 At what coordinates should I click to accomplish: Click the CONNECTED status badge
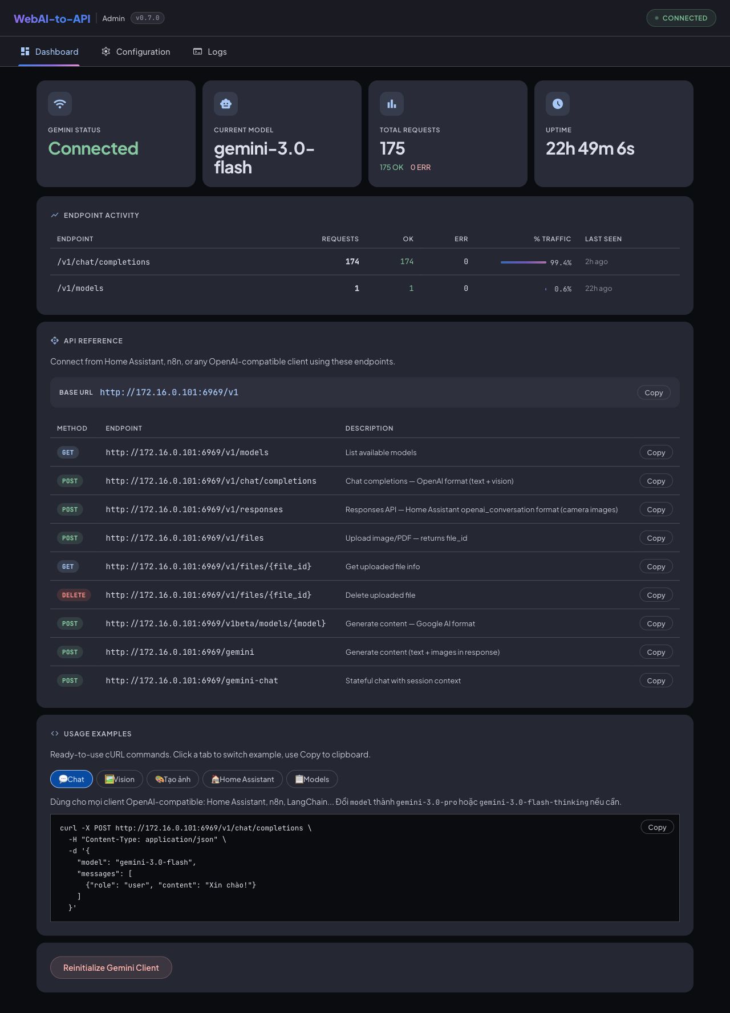point(681,18)
